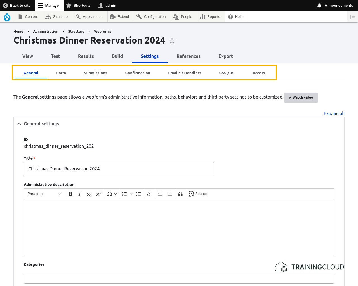Viewport: 358px width, 286px height.
Task: Insert a block quote
Action: (x=181, y=194)
